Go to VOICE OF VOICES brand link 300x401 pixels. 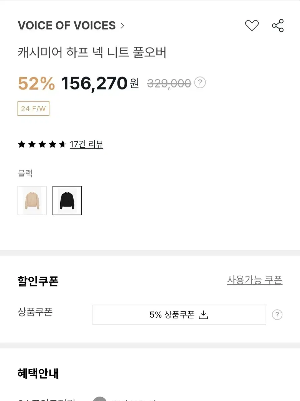point(67,26)
